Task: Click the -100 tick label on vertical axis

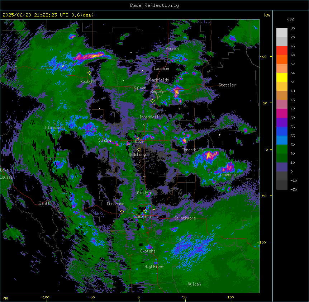Action: click(262, 242)
